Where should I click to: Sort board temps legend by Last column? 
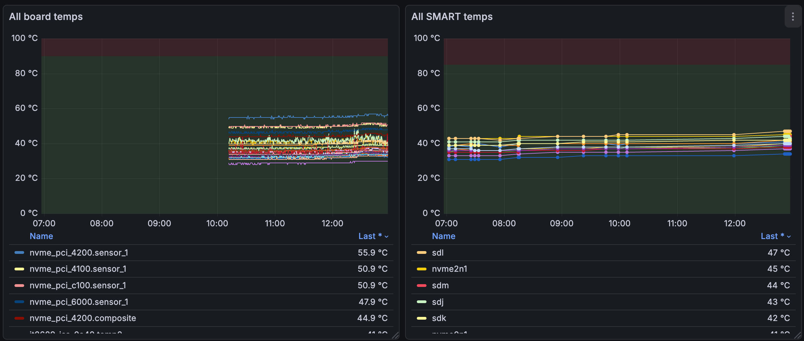click(373, 236)
